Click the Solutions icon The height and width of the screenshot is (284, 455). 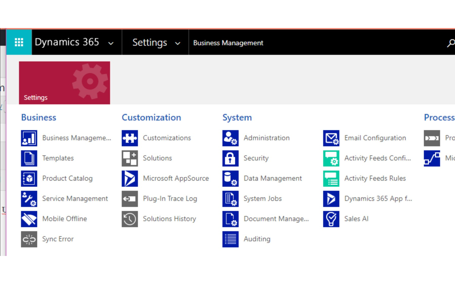pyautogui.click(x=130, y=158)
